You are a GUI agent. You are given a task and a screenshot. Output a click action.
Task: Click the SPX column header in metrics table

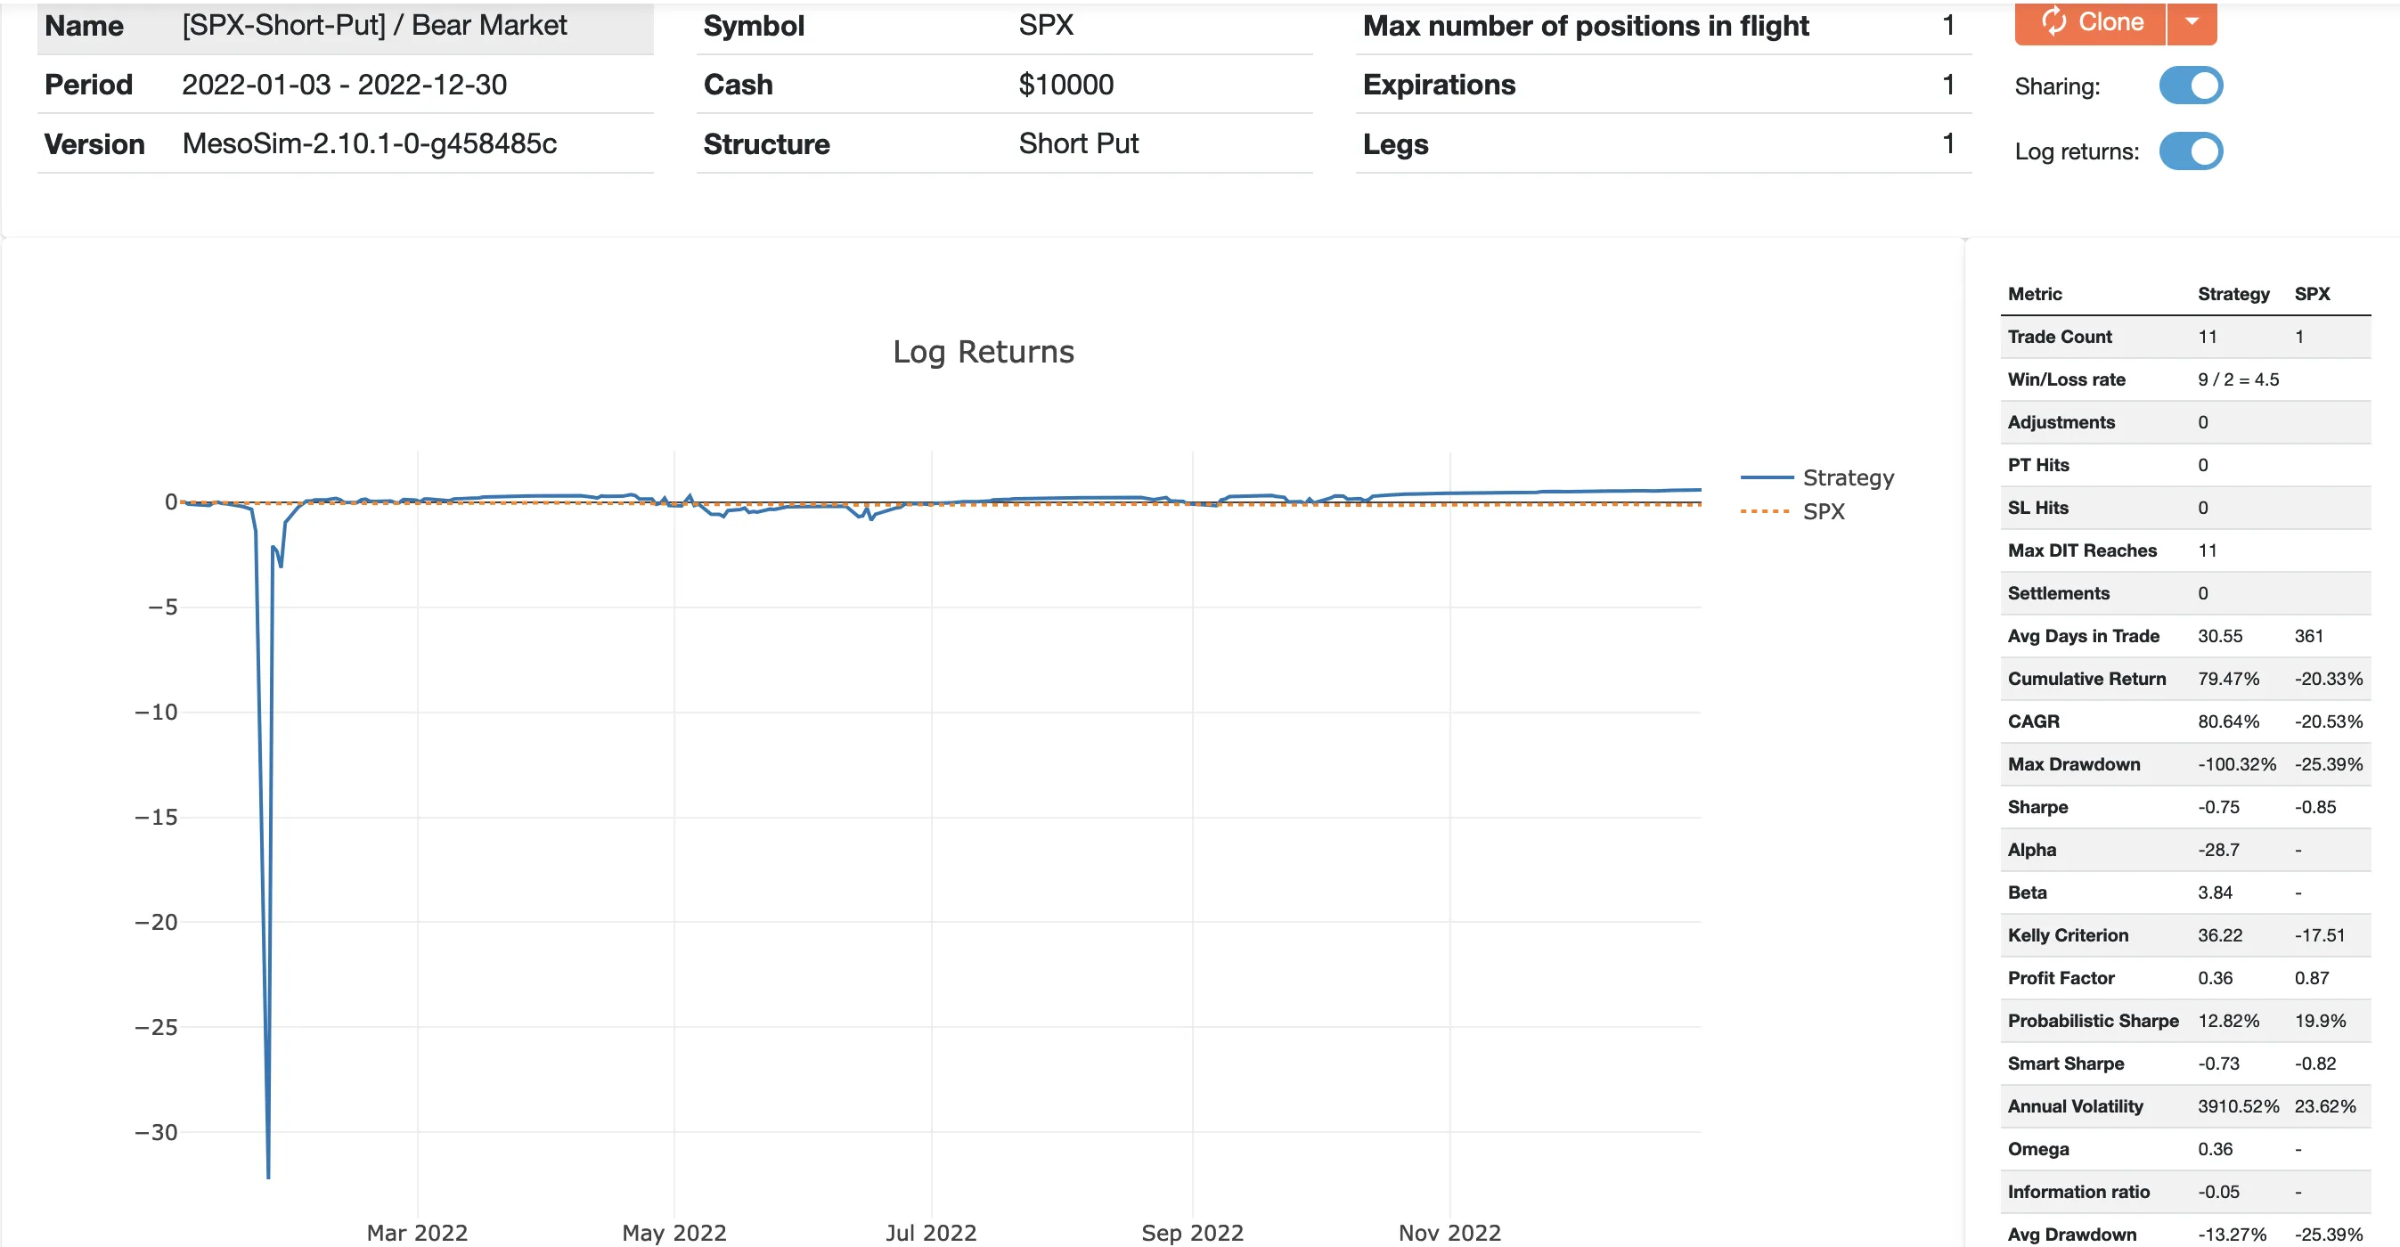coord(2314,293)
